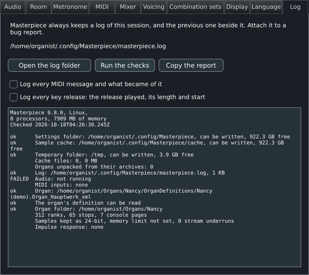Image resolution: width=309 pixels, height=275 pixels.
Task: Click 'The organ's definition can be read' line
Action: [x=75, y=203]
